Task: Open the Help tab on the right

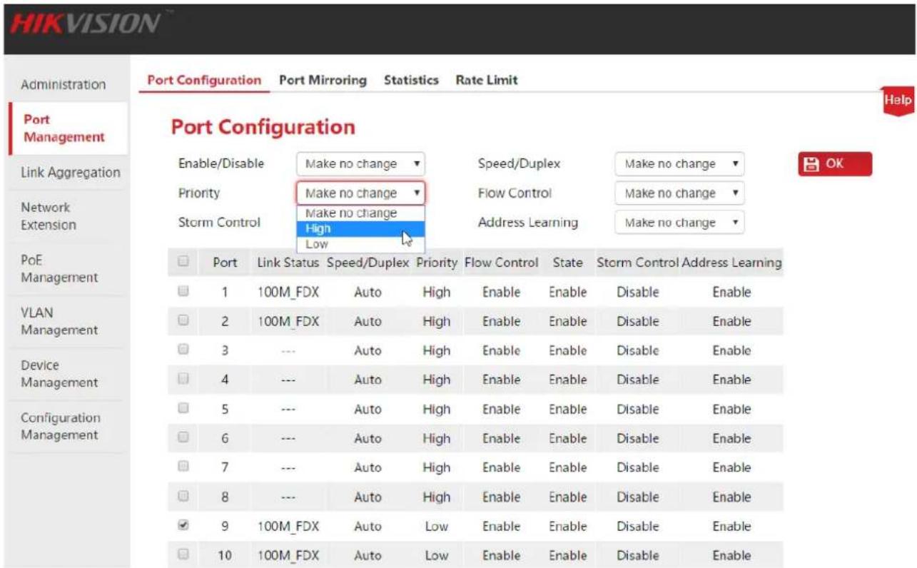Action: point(898,101)
